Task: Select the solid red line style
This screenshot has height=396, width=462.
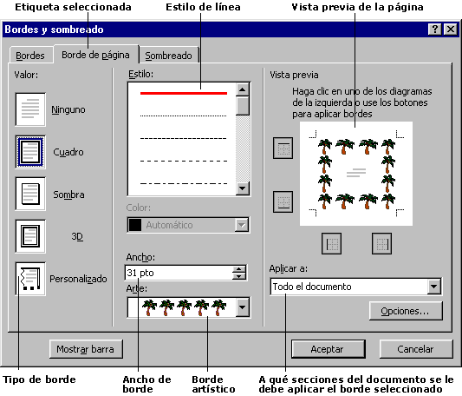Action: click(x=184, y=93)
